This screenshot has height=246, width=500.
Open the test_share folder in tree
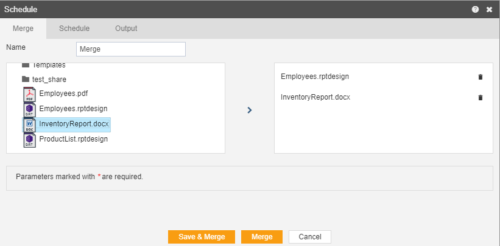(49, 79)
